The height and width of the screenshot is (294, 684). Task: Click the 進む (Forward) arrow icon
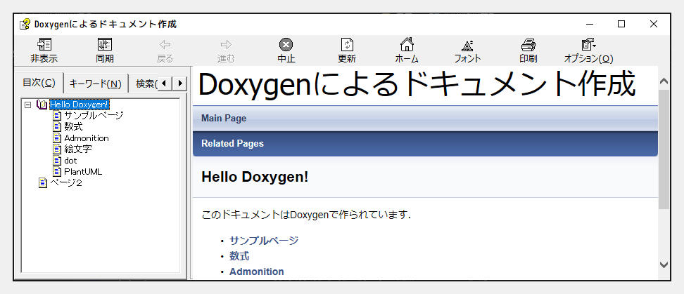(x=226, y=44)
